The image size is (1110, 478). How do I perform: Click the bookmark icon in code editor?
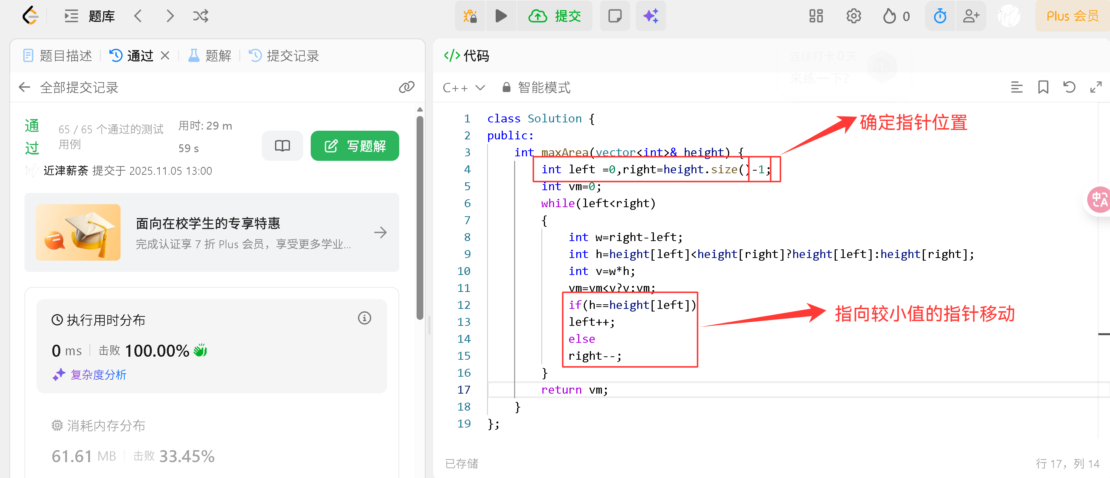tap(1043, 87)
